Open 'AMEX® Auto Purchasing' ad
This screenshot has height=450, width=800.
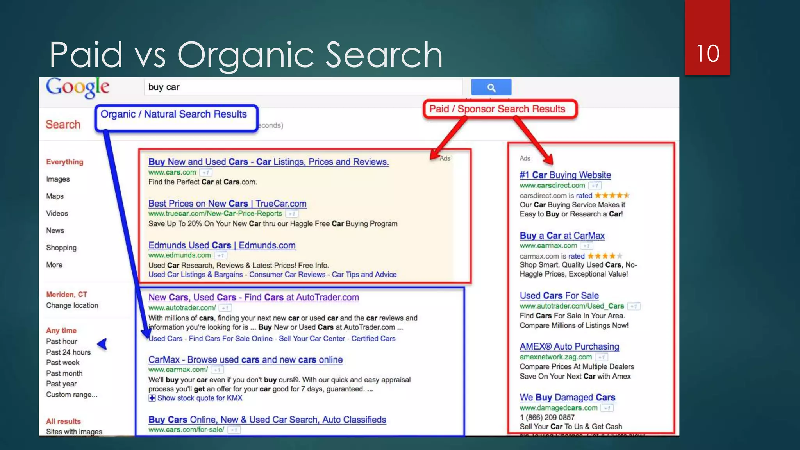point(569,346)
